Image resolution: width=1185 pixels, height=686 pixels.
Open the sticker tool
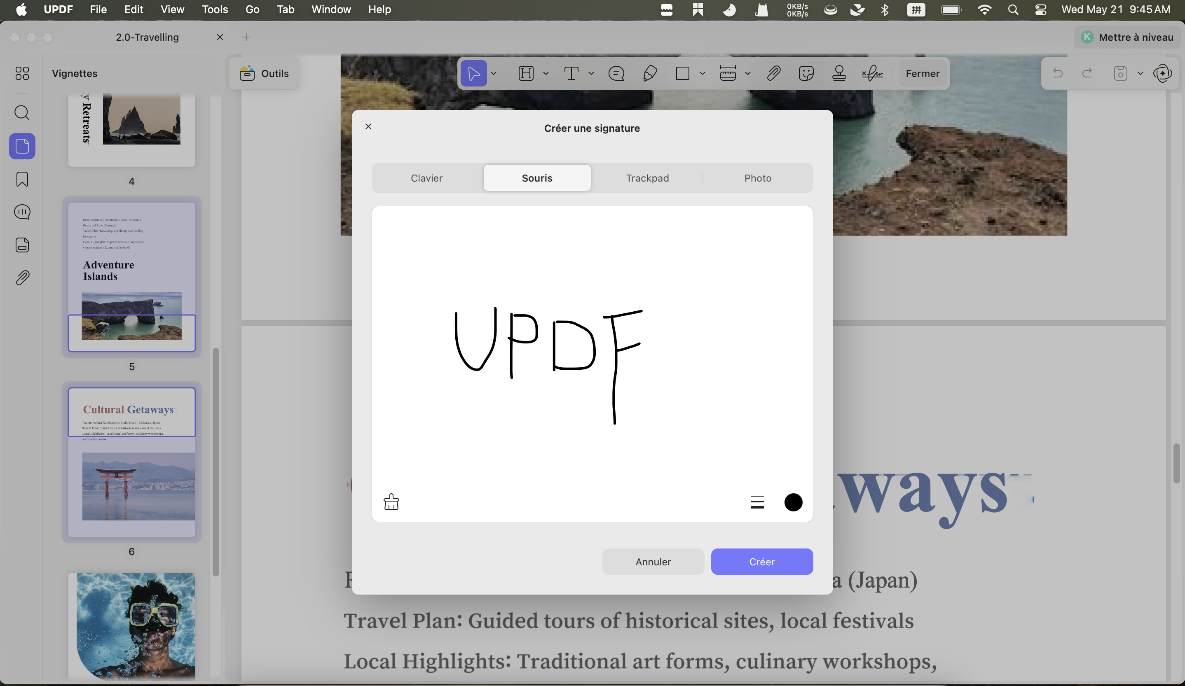click(x=806, y=73)
